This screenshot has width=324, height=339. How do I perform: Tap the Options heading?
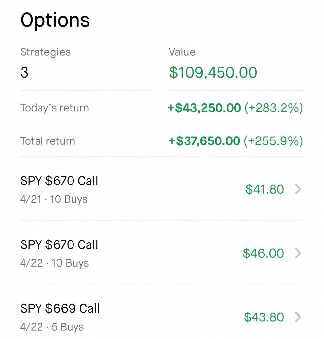55,20
